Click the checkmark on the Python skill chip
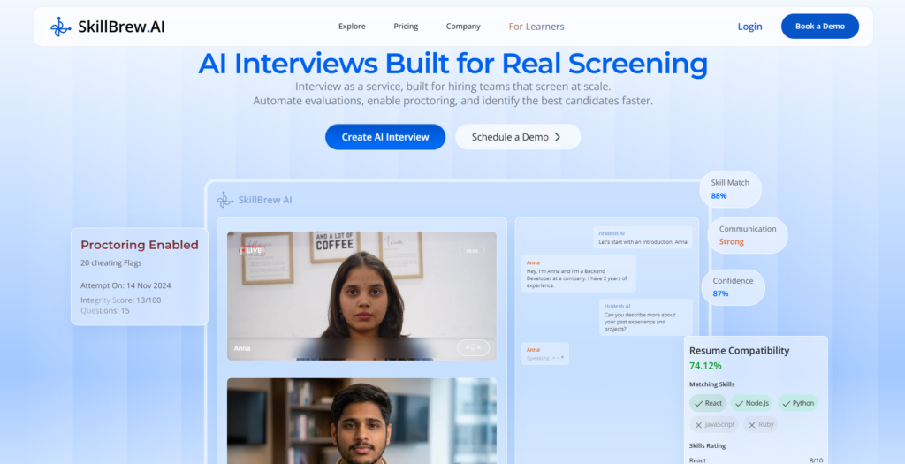The height and width of the screenshot is (464, 905). click(x=786, y=403)
